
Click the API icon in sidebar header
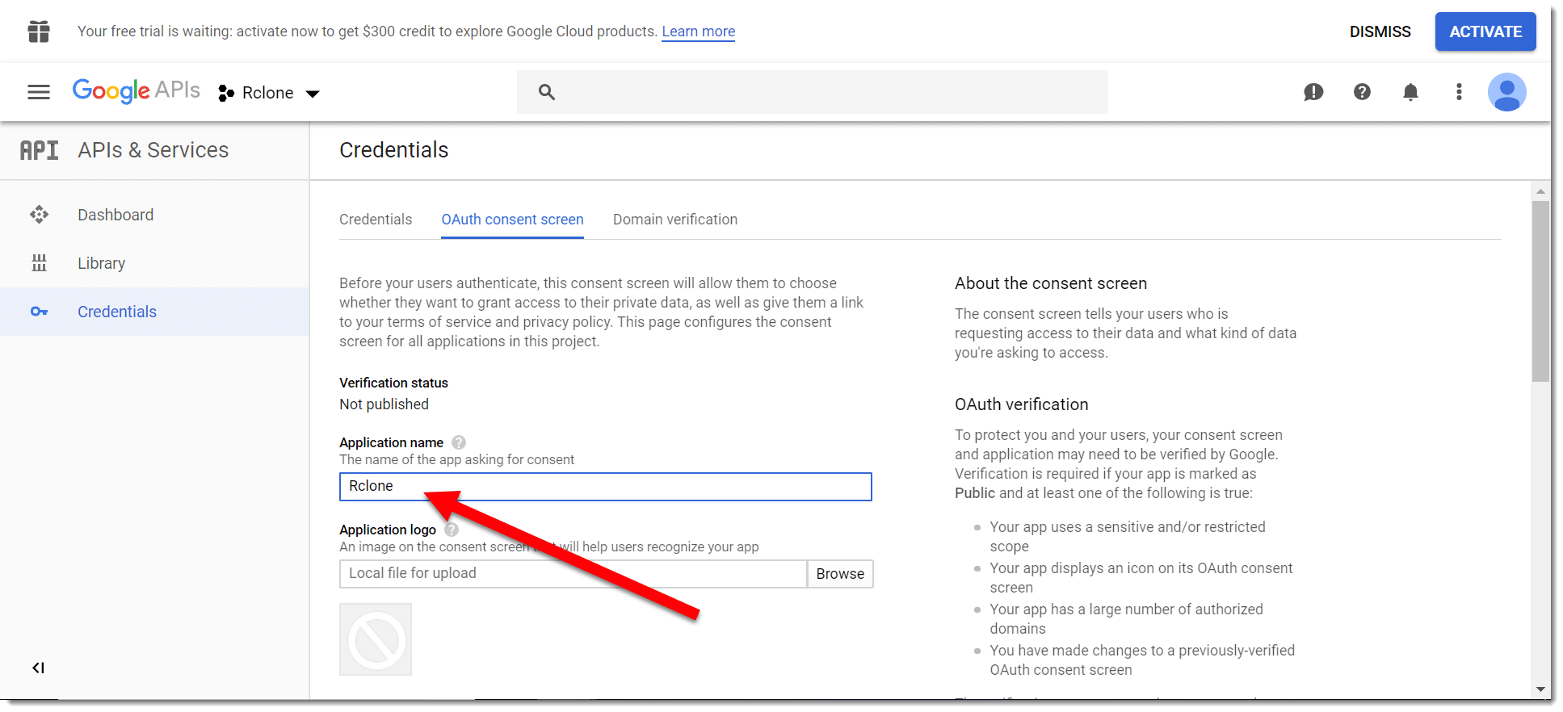tap(39, 150)
